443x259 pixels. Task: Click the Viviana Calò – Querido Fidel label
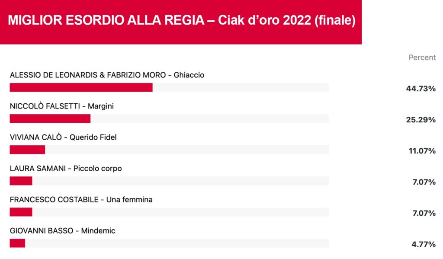pos(63,137)
